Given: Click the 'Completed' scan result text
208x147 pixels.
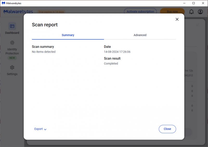Looking at the screenshot, I should tap(111, 64).
